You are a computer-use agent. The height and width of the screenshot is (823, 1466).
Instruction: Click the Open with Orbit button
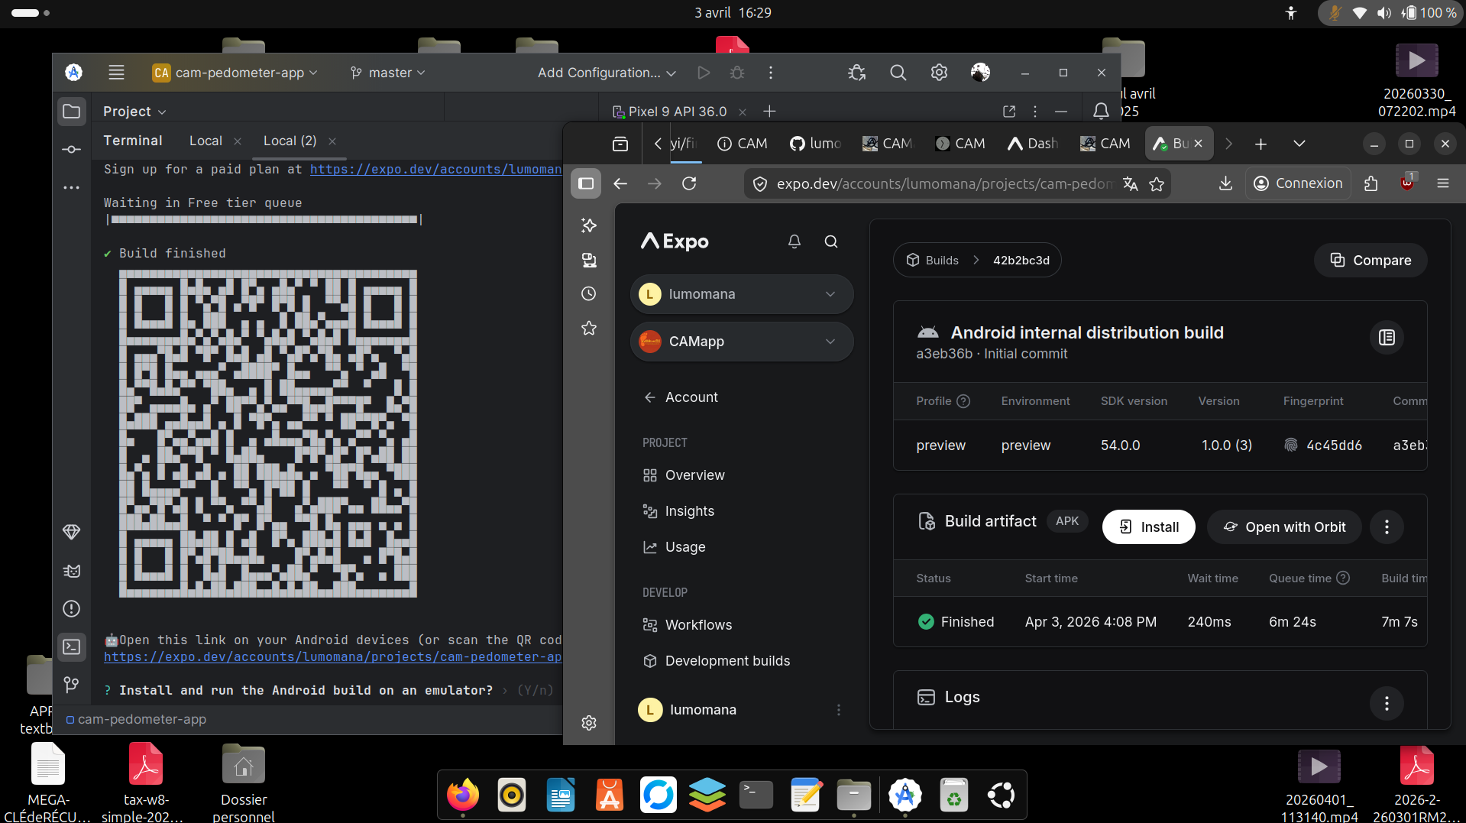[1284, 527]
